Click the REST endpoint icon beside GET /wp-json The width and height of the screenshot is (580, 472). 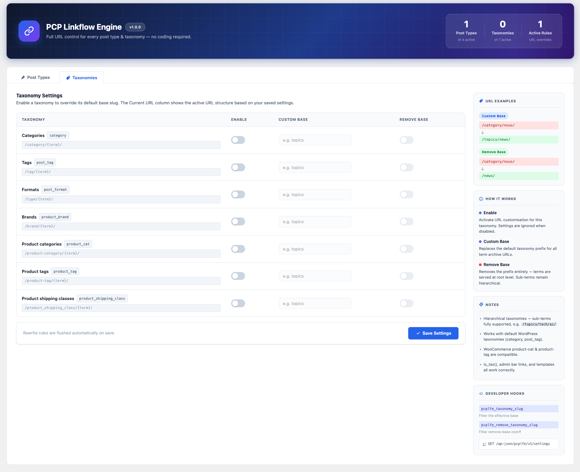click(484, 444)
